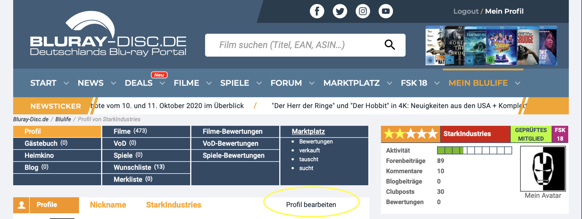Open the Mein Profil link
582x219 pixels.
pos(504,11)
